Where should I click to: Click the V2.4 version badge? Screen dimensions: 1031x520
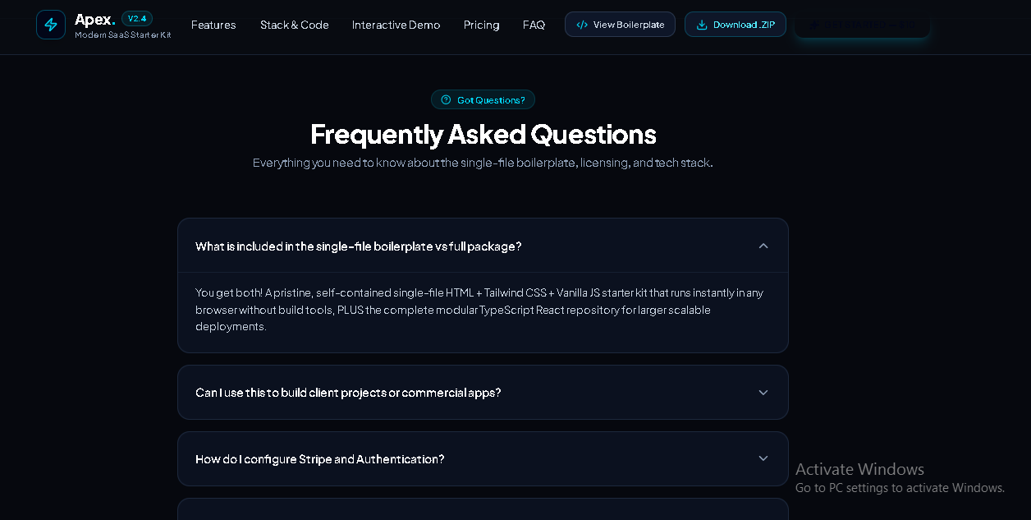click(x=137, y=18)
